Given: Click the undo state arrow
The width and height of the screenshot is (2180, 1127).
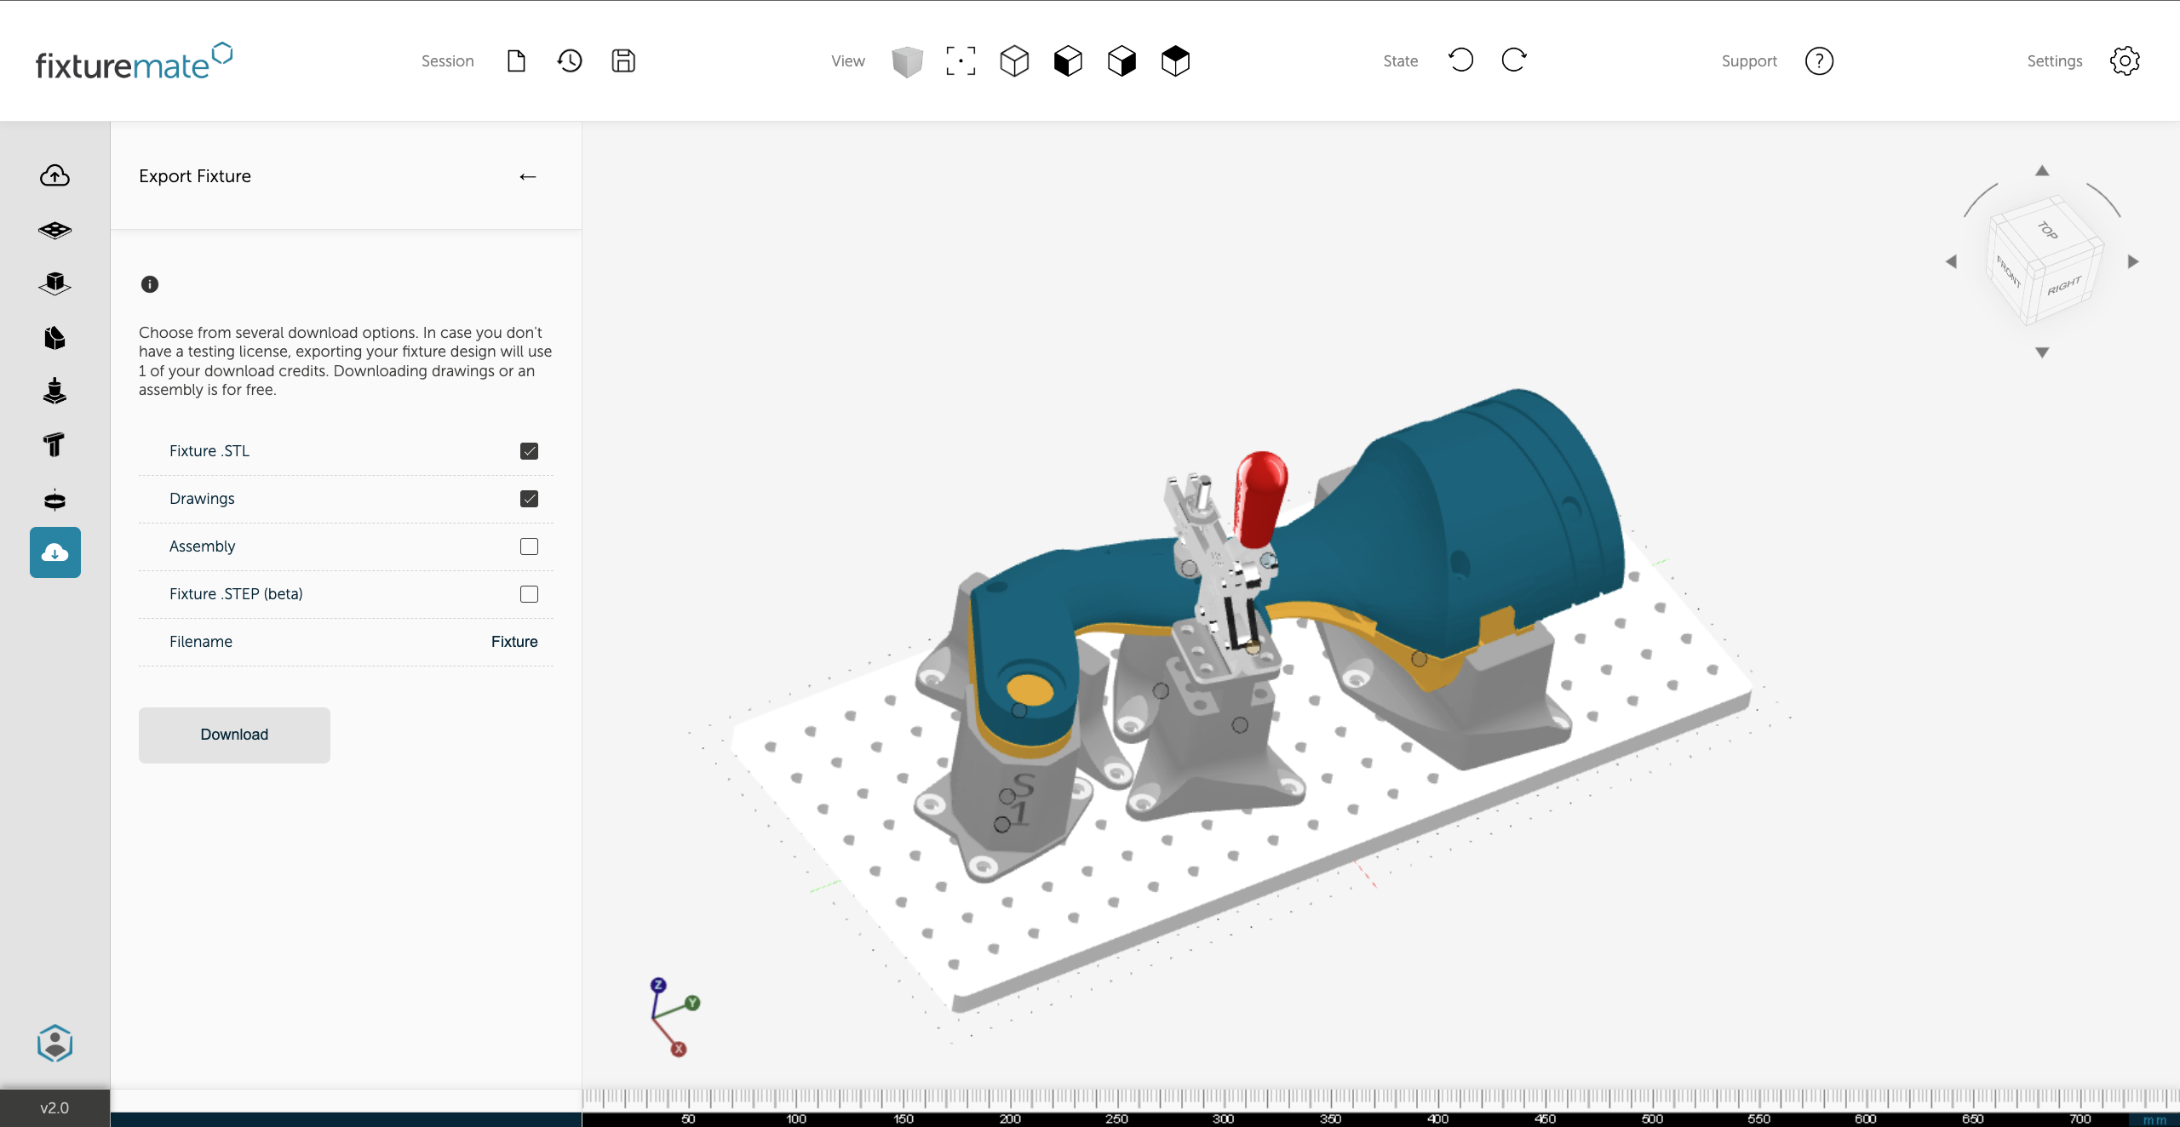Looking at the screenshot, I should [x=1460, y=60].
